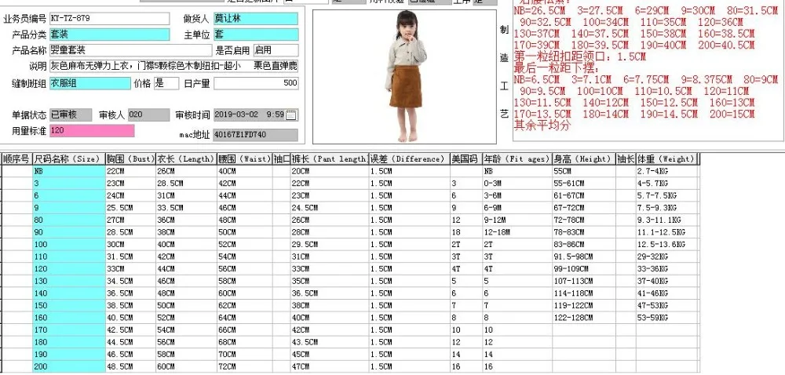Click age cell 16 in the size 200 row
This screenshot has width=785, height=375.
(x=517, y=366)
